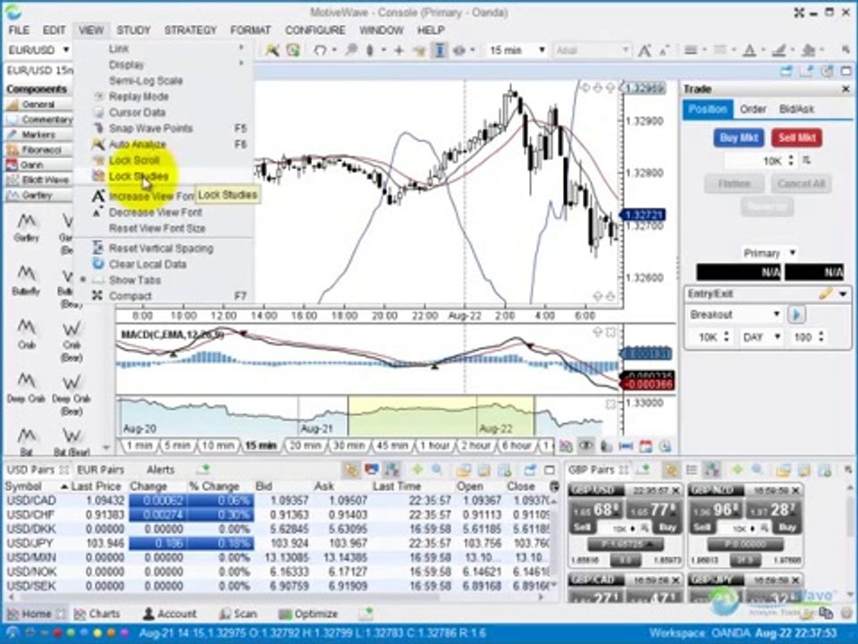Select the Deep Crab pattern tool
The image size is (858, 644).
click(x=26, y=388)
